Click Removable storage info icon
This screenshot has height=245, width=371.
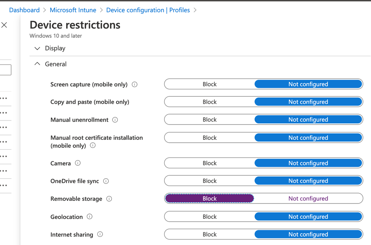coord(109,199)
